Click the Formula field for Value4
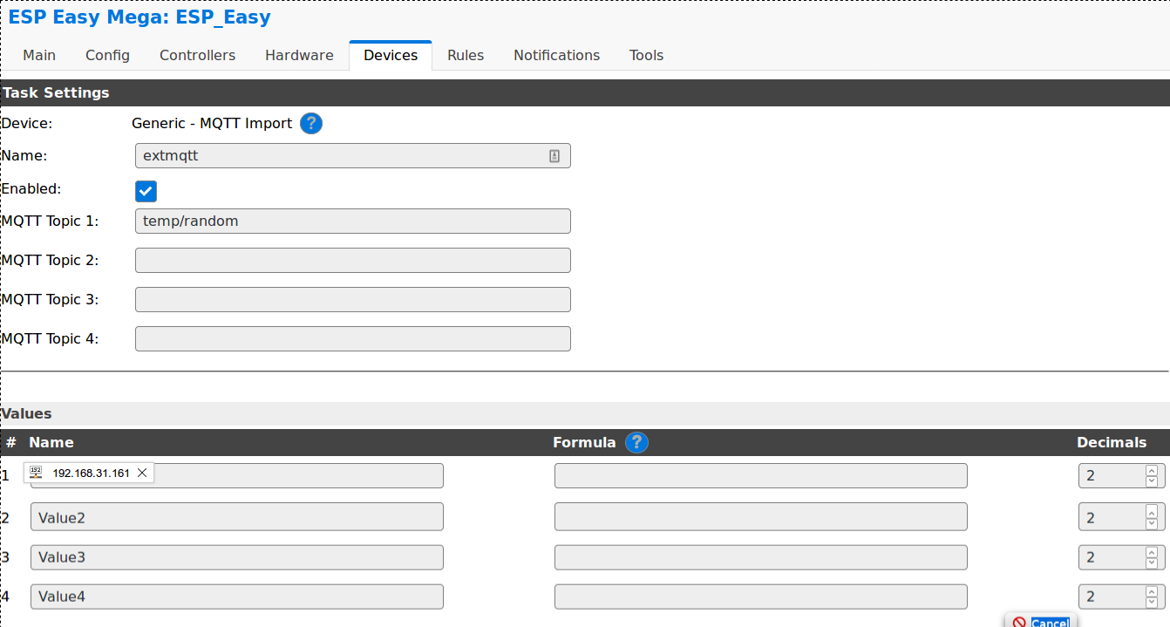 pos(761,596)
